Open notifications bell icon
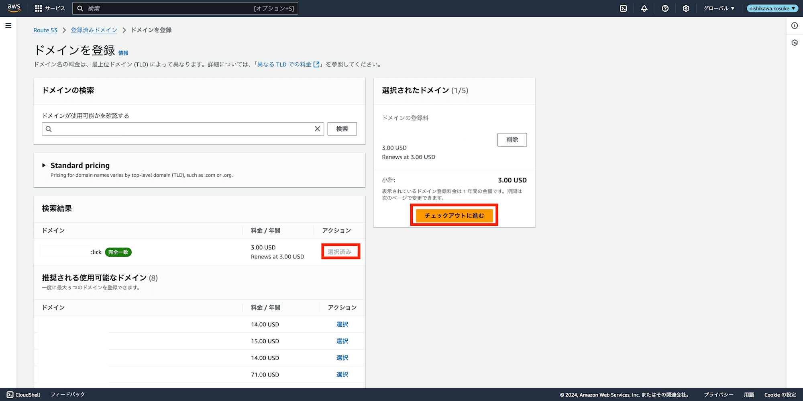803x401 pixels. pyautogui.click(x=644, y=8)
